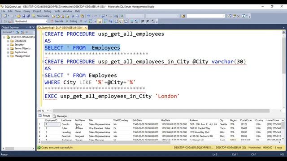287x161 pixels.
Task: Pin the Object Explorer panel
Action: tap(30, 27)
